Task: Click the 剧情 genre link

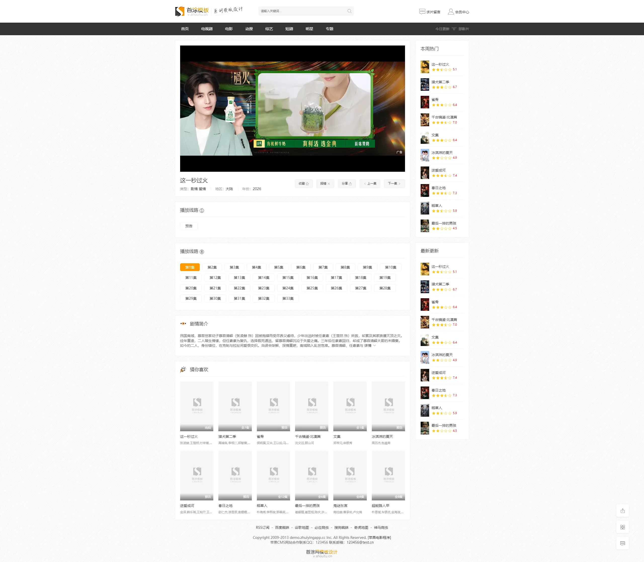Action: coord(194,189)
